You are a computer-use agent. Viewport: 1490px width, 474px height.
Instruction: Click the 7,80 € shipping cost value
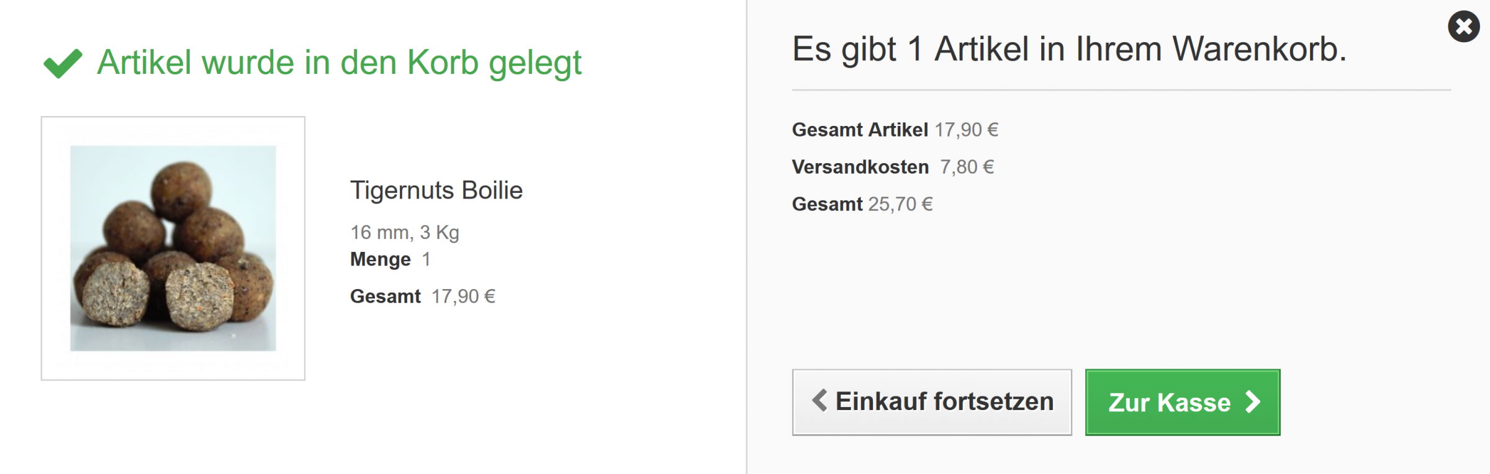(x=967, y=167)
